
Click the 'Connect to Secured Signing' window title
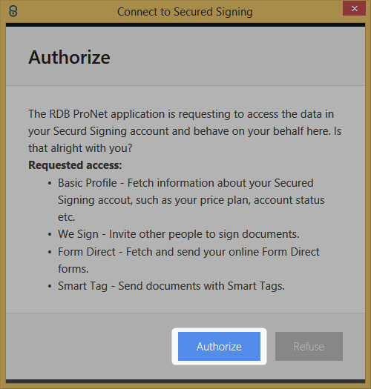[x=185, y=12]
